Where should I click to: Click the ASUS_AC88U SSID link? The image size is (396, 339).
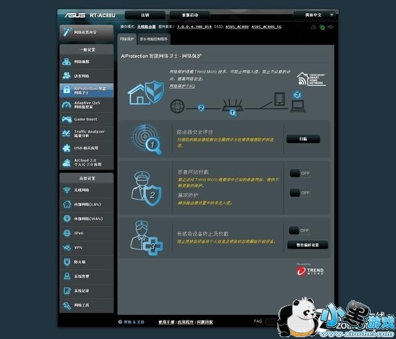pos(237,27)
